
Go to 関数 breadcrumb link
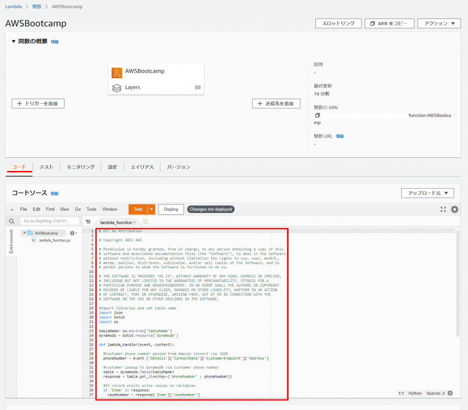point(37,6)
